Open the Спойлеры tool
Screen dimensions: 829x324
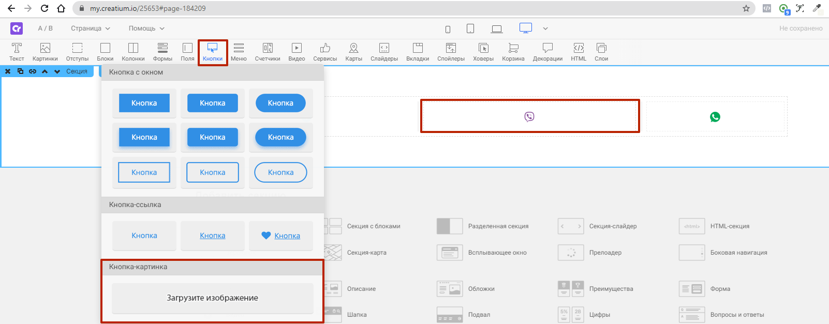(x=451, y=52)
